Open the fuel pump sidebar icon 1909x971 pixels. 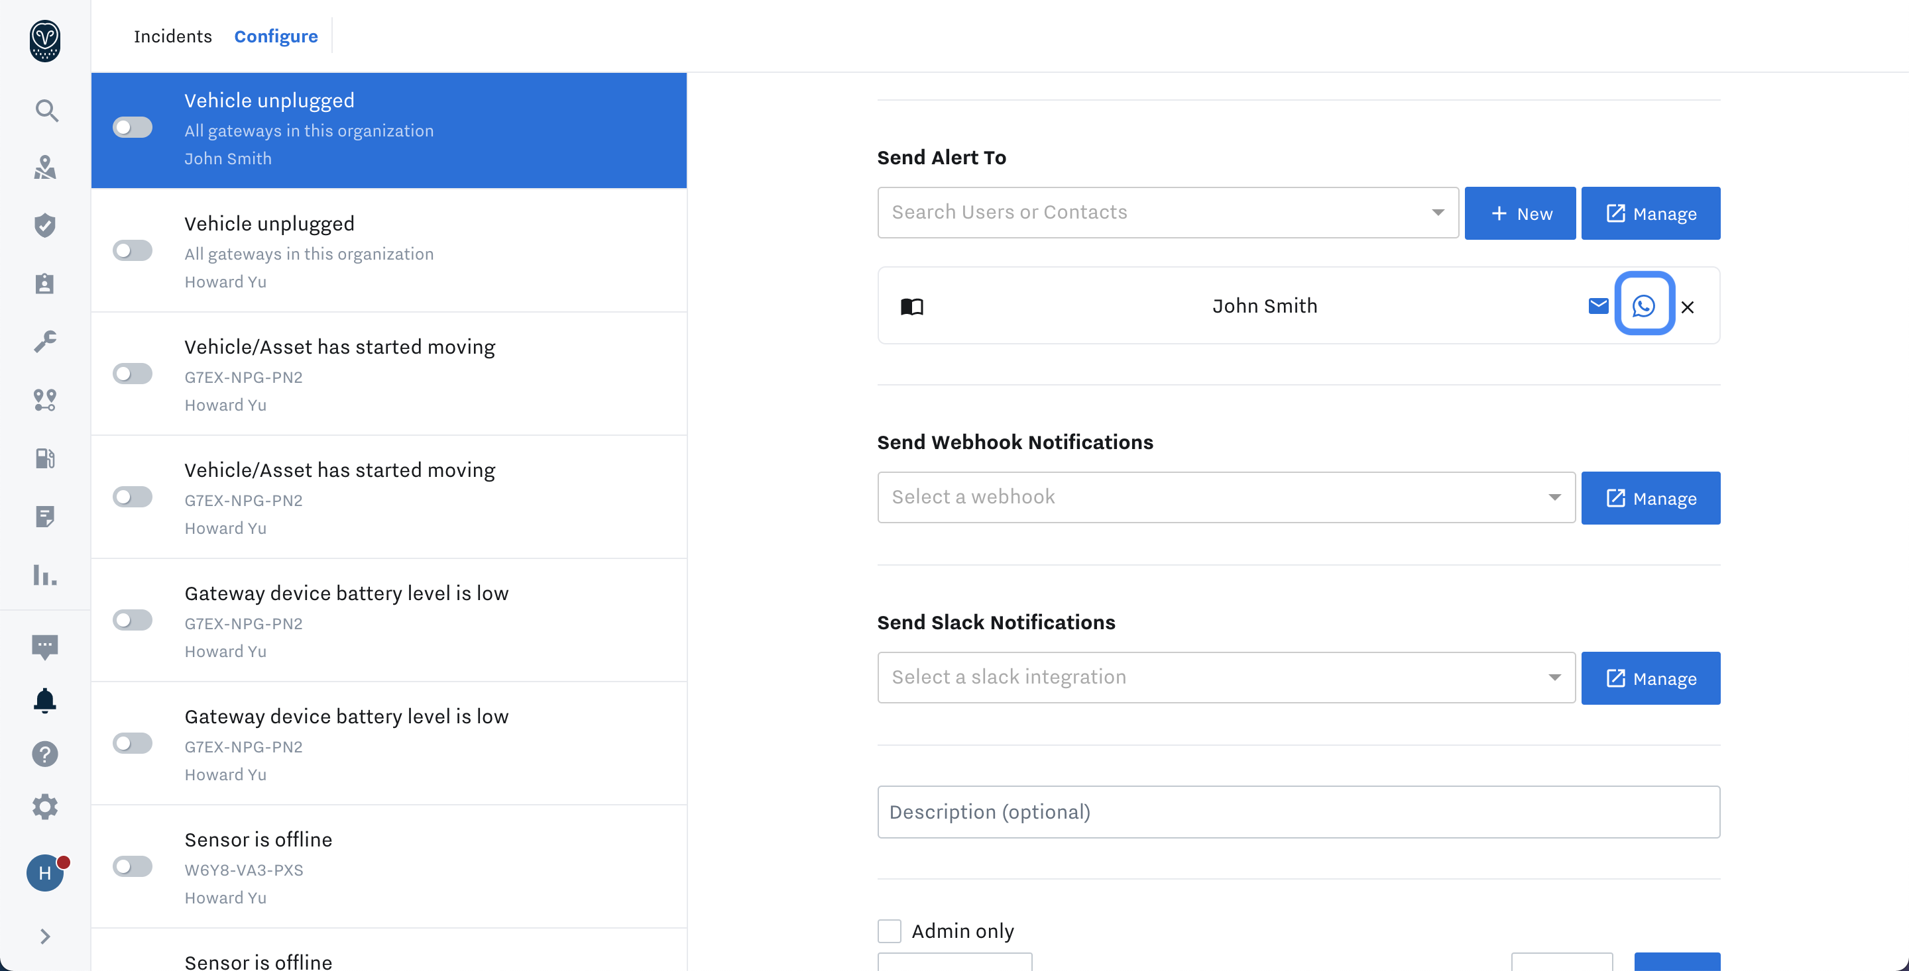[45, 458]
